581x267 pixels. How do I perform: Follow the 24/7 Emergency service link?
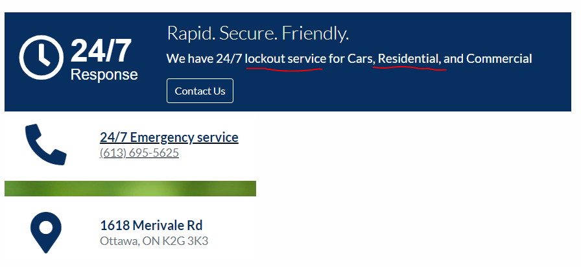[x=169, y=137]
